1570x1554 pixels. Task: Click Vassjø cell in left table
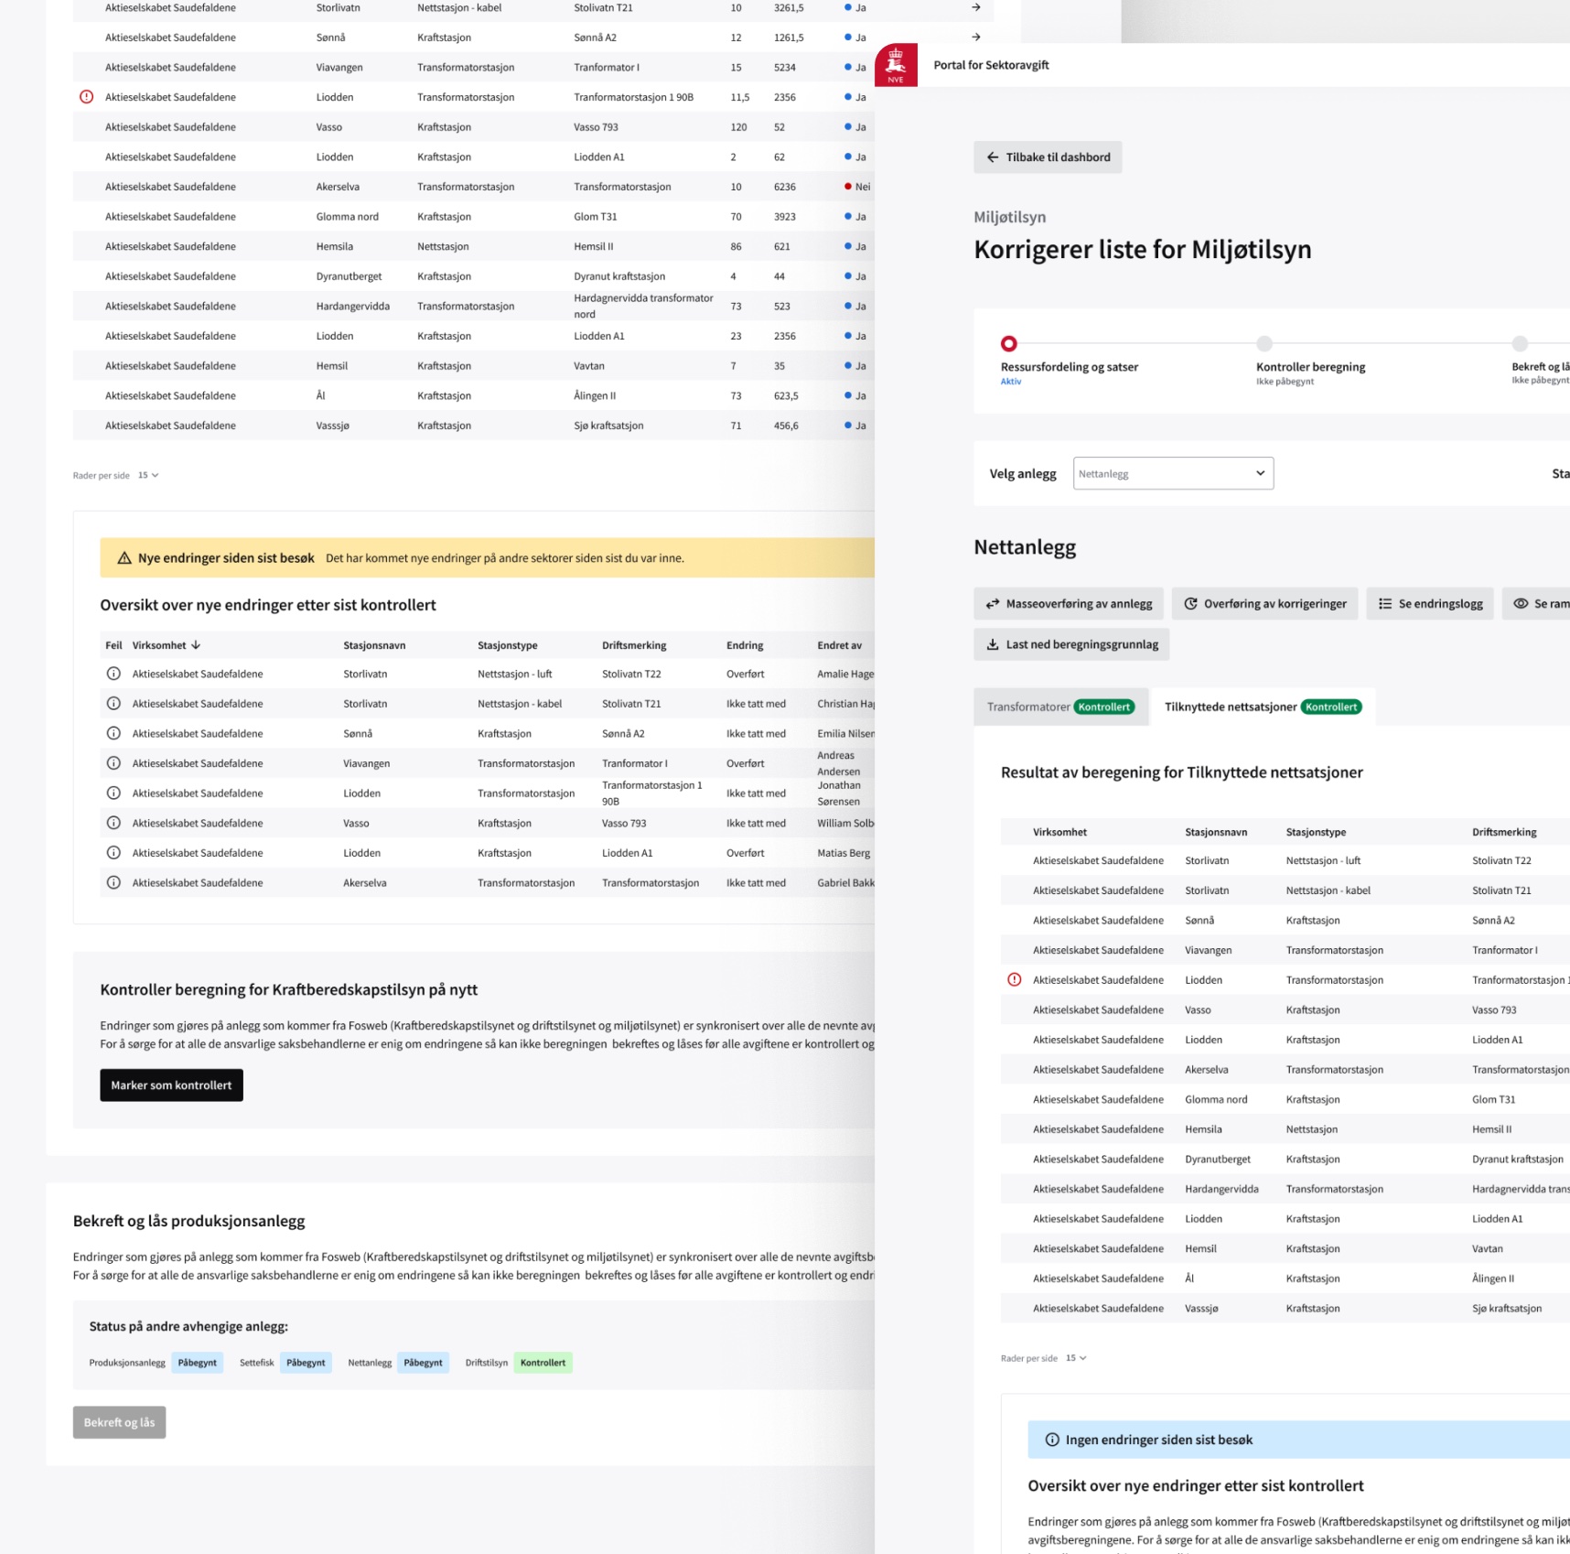coord(332,426)
